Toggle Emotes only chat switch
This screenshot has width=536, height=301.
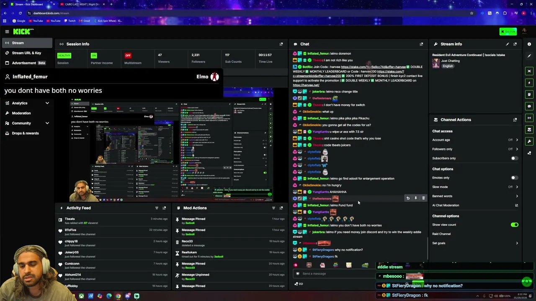coord(514,178)
